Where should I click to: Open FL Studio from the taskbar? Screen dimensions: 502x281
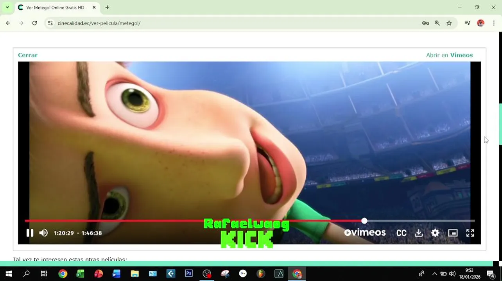coord(261,274)
